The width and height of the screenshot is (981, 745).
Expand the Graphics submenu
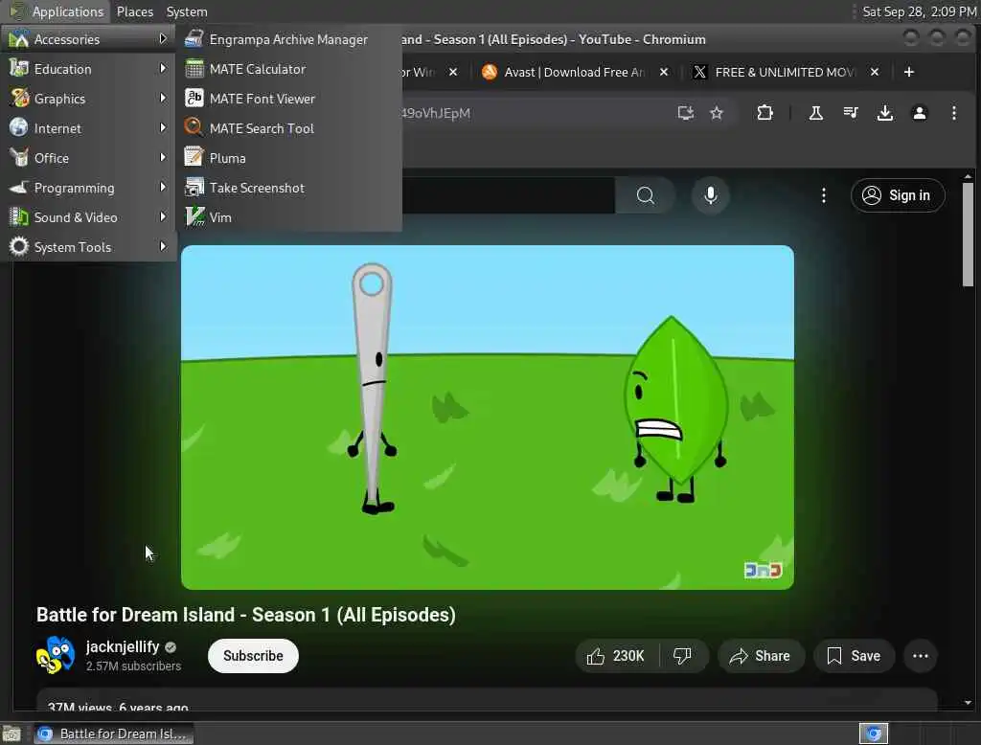(87, 99)
